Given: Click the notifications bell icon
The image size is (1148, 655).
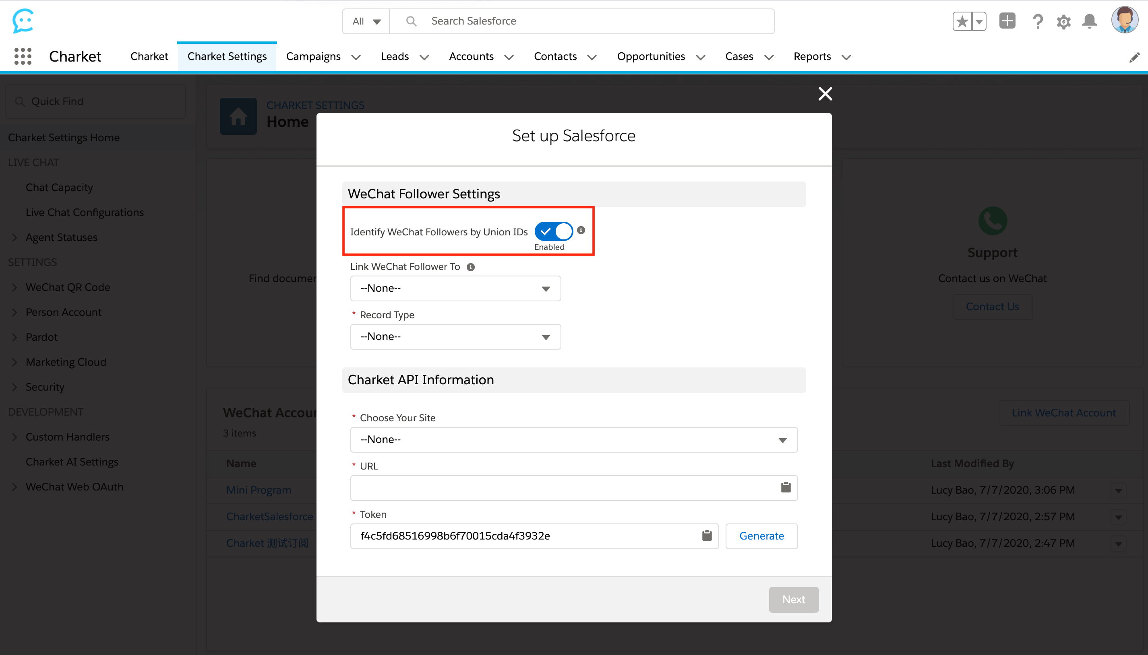Looking at the screenshot, I should tap(1090, 21).
